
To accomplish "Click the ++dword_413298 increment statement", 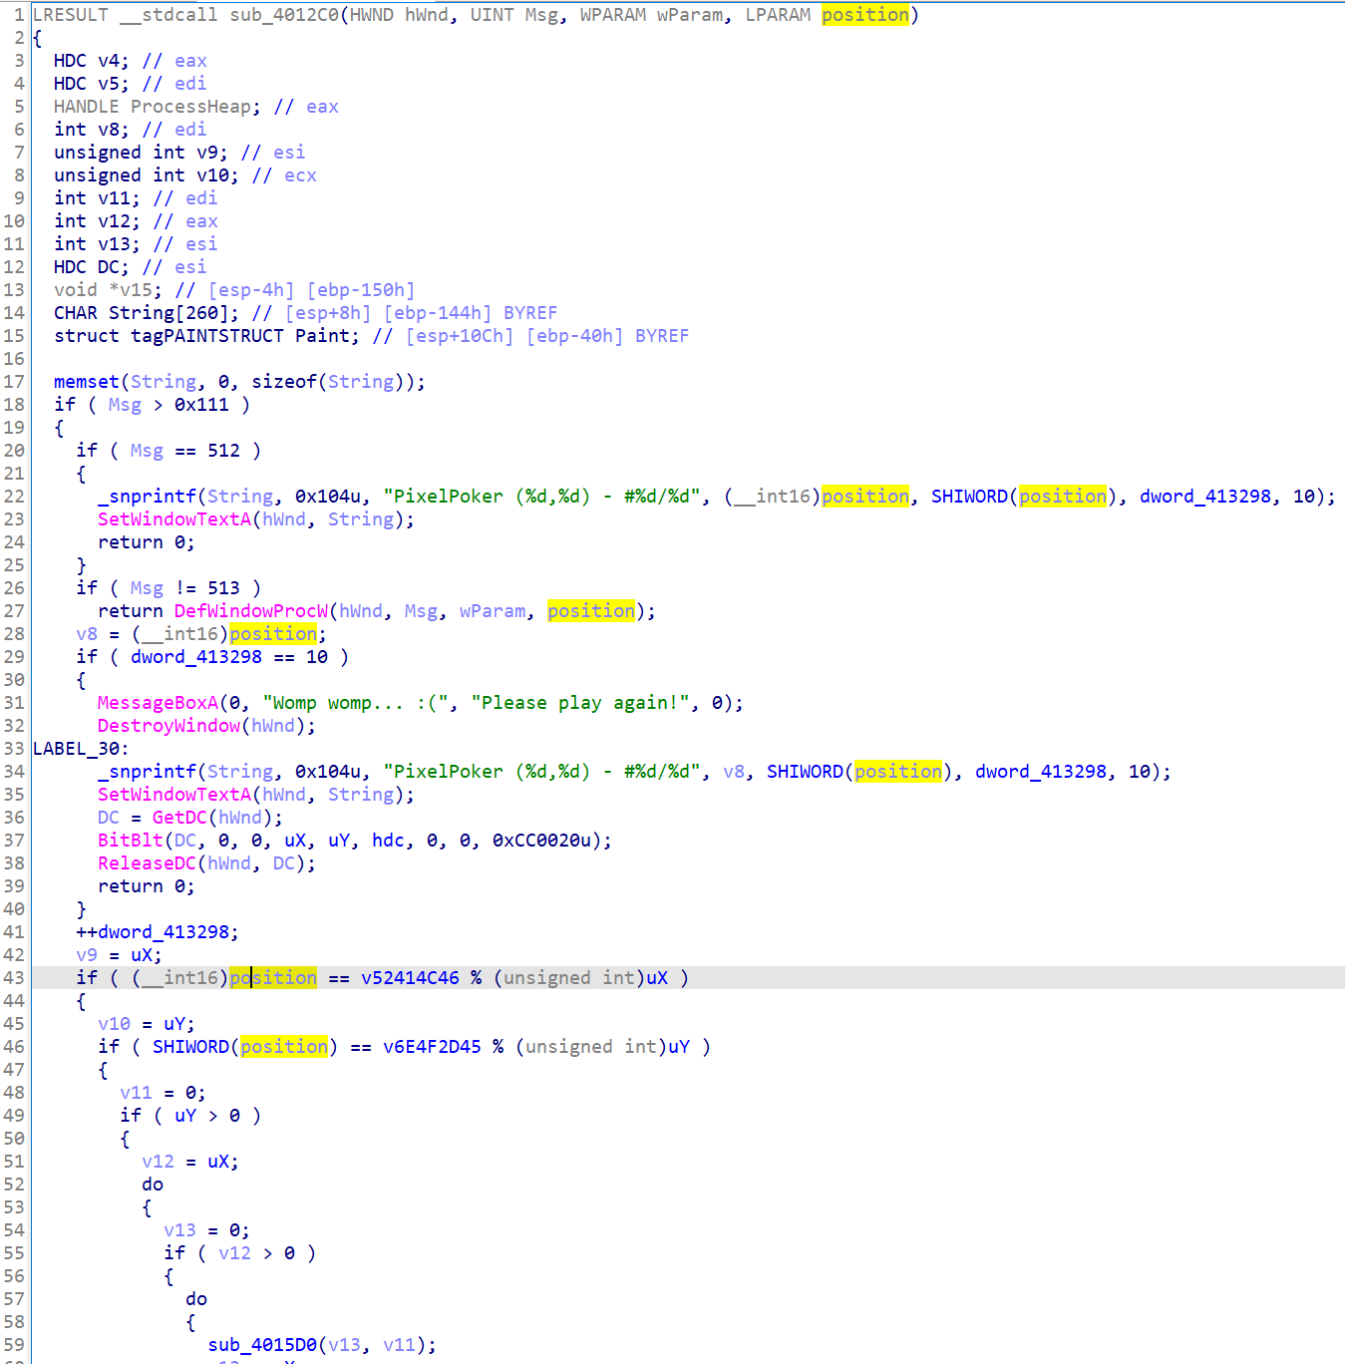I will [x=158, y=932].
